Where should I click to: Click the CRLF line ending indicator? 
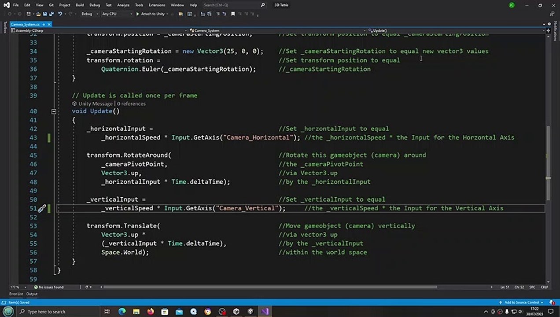pyautogui.click(x=544, y=287)
